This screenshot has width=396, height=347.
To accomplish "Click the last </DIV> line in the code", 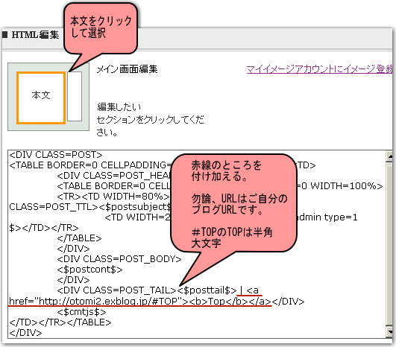I will (x=25, y=333).
